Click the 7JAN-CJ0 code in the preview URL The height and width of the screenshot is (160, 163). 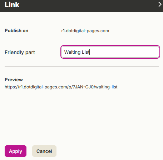pos(83,87)
